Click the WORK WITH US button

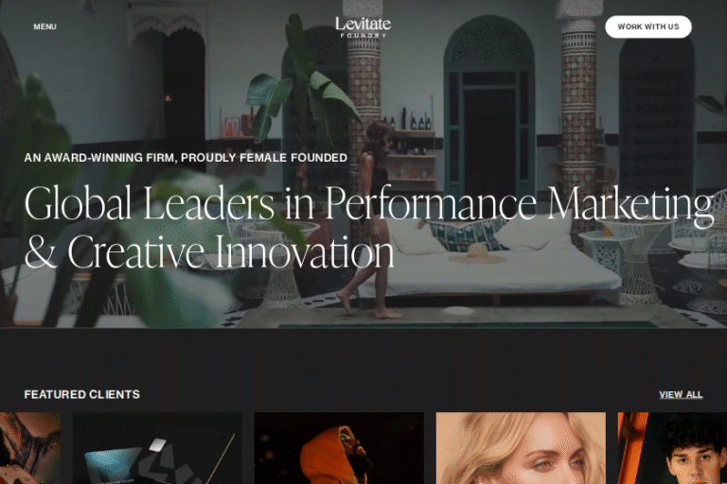(x=648, y=26)
